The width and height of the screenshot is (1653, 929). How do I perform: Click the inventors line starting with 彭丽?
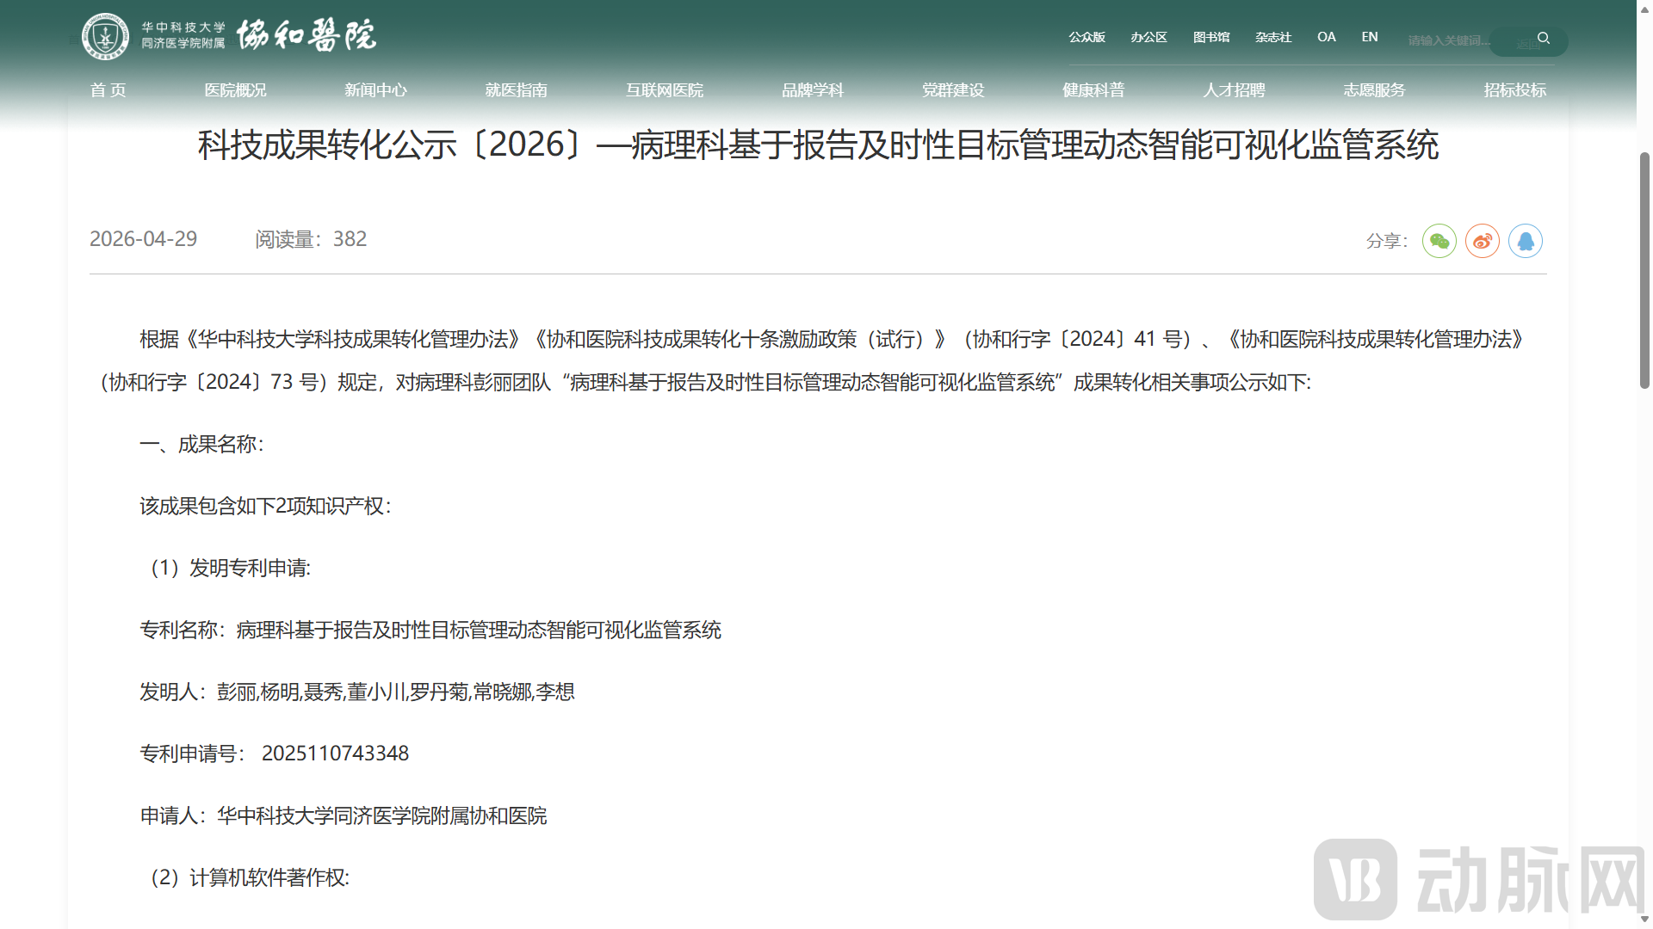[x=357, y=692]
